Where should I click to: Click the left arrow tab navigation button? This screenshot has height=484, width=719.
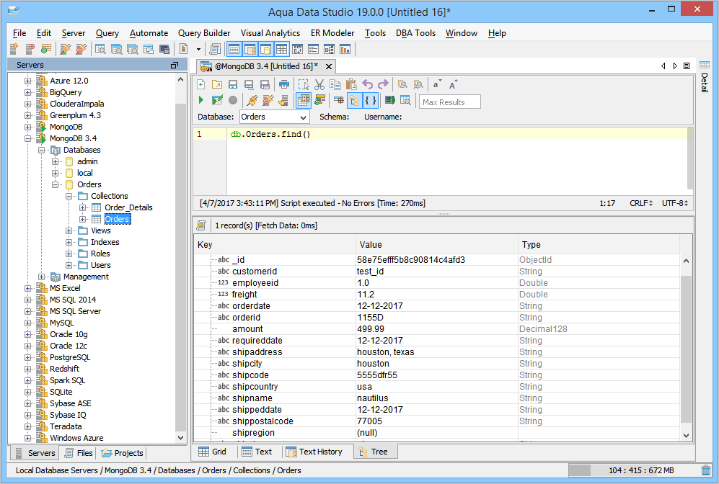(663, 66)
